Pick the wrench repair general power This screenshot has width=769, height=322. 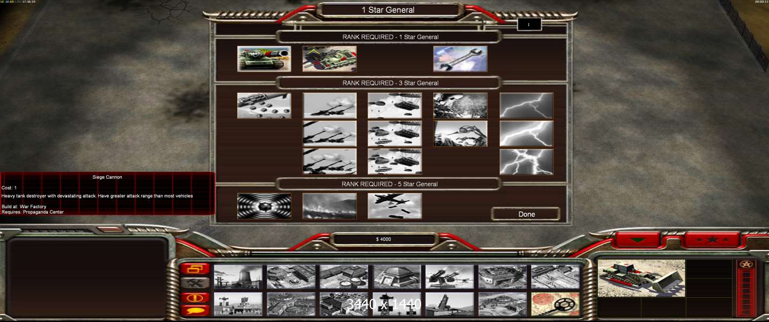click(x=460, y=59)
